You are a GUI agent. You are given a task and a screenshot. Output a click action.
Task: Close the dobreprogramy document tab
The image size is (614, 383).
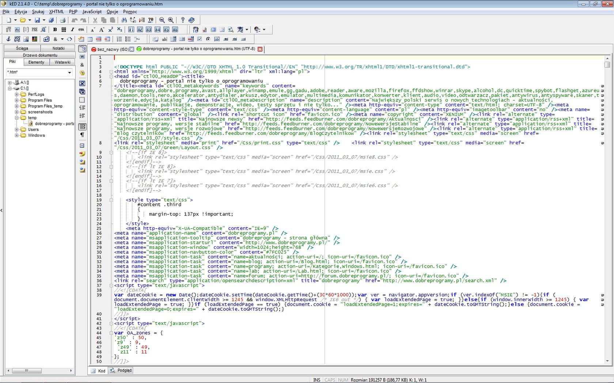click(x=260, y=49)
